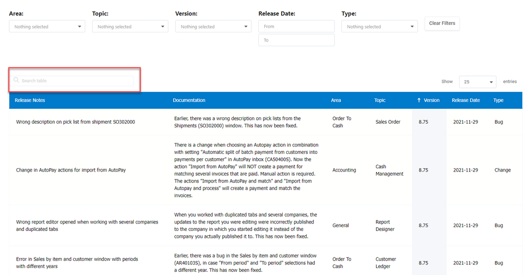Select 'Change in AutoPay actions' release note
Screen dimensions: 532x275
[71, 170]
